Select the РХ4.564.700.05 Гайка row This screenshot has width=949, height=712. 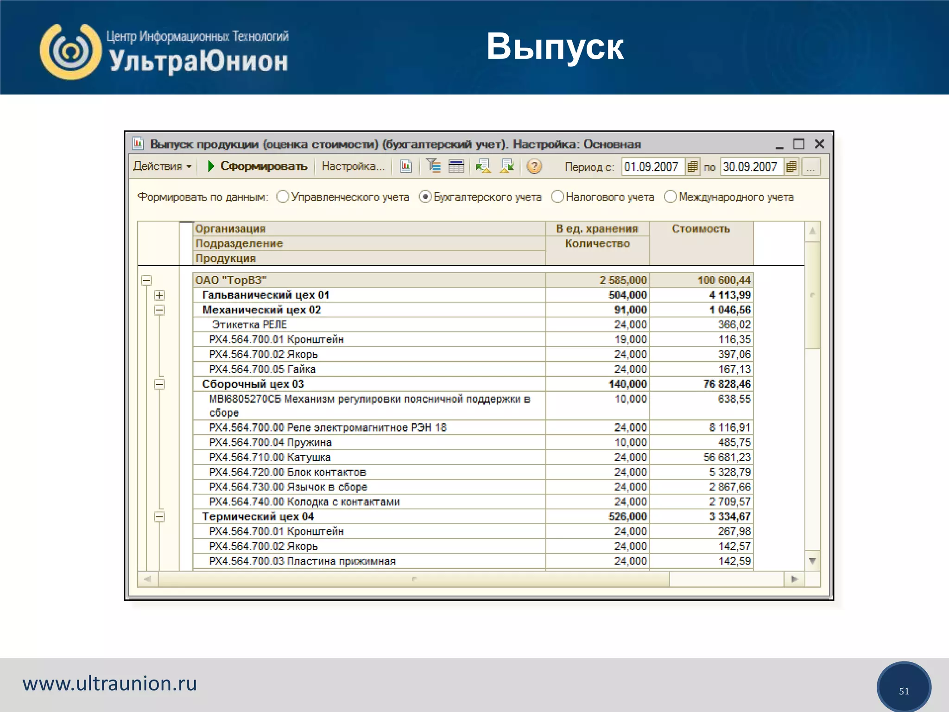pos(473,369)
